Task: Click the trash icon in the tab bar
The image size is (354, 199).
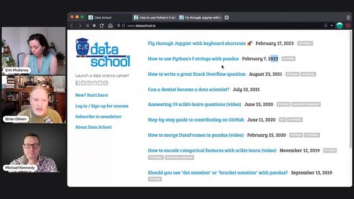Action: [348, 18]
